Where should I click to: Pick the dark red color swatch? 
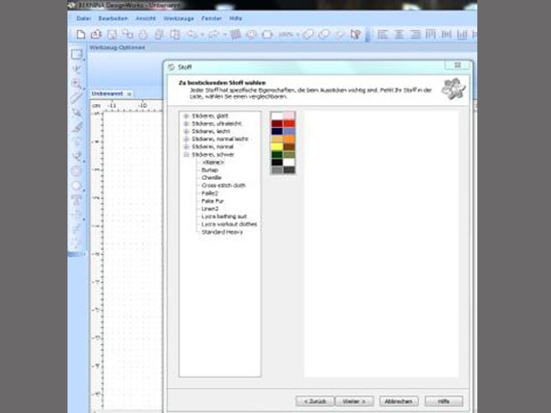pos(277,124)
